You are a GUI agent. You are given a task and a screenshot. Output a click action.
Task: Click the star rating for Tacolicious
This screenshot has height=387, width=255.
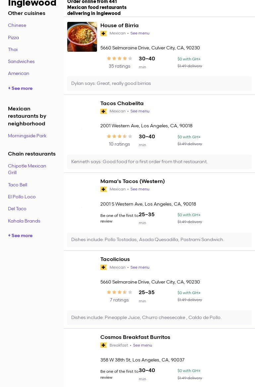pos(120,292)
